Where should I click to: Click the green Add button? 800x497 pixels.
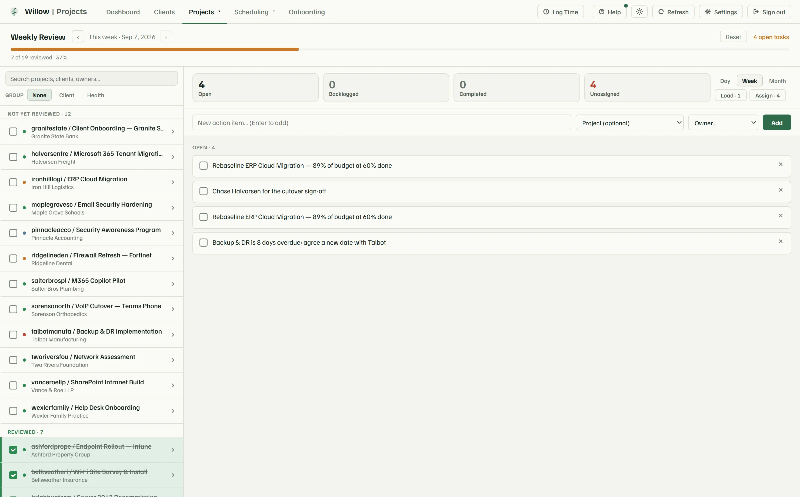point(777,123)
